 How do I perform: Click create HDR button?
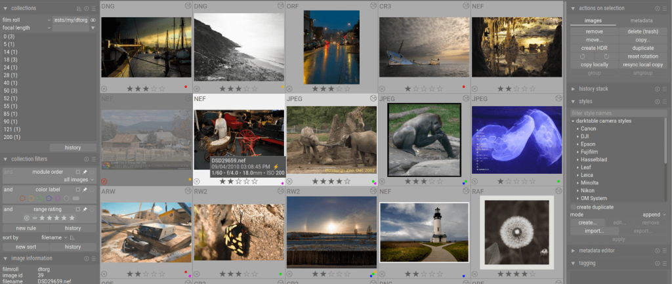tap(594, 49)
